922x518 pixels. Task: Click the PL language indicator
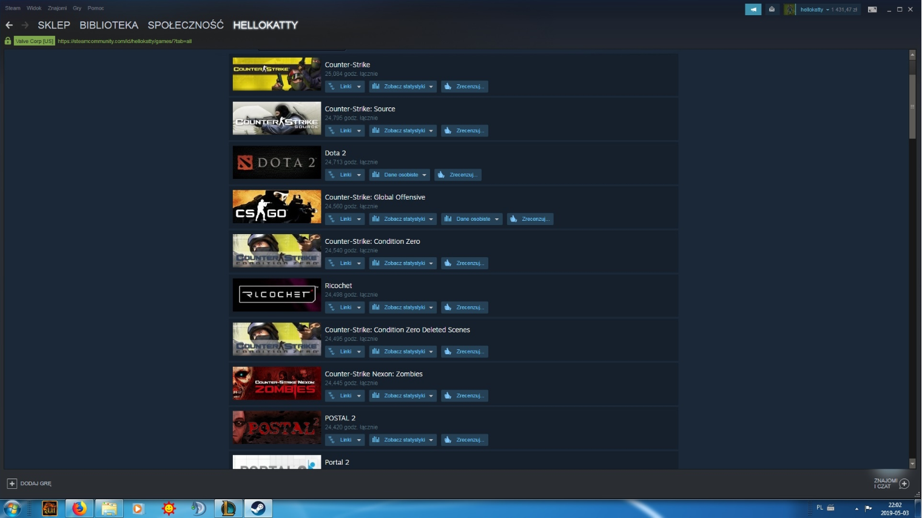pos(819,508)
